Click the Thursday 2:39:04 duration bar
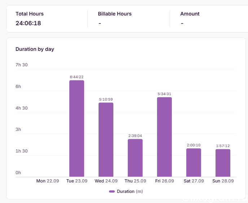Image resolution: width=248 pixels, height=203 pixels. (135, 158)
